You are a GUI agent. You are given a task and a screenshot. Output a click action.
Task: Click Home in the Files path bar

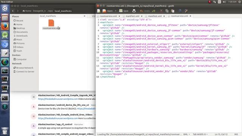pyautogui.click(x=27, y=11)
